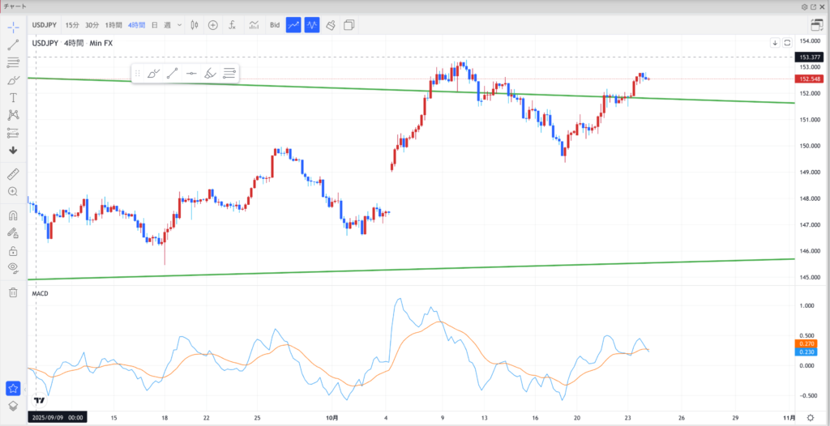Toggle hide drawings eye icon

click(13, 268)
